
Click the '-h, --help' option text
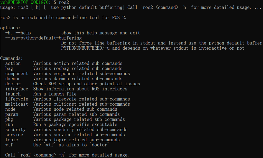tap(18, 33)
